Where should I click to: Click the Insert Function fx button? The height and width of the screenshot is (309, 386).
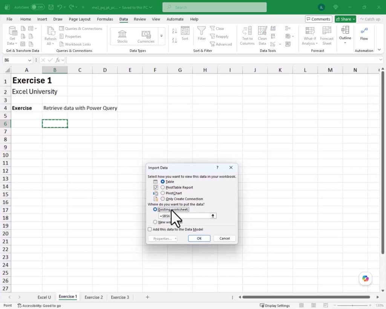tap(58, 60)
